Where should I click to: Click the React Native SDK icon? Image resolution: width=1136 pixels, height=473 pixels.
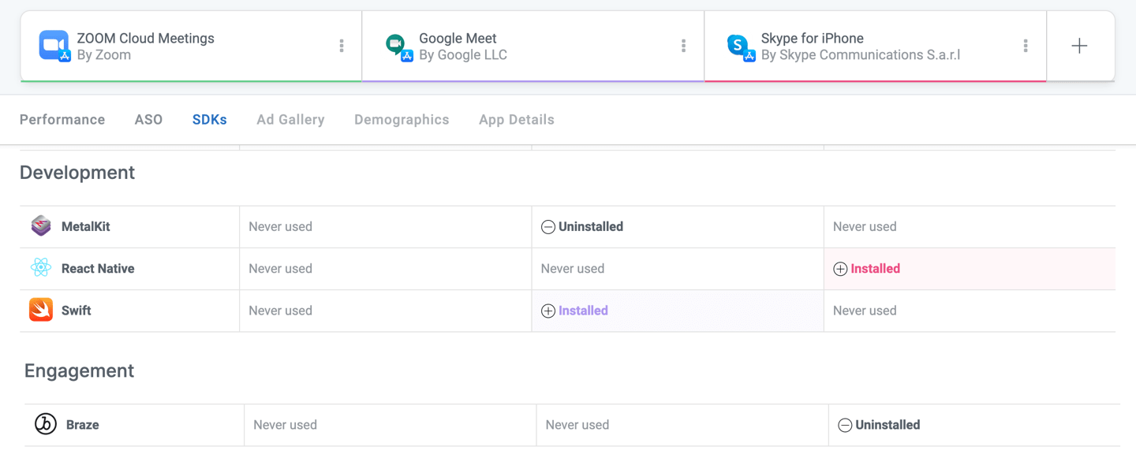click(x=41, y=268)
